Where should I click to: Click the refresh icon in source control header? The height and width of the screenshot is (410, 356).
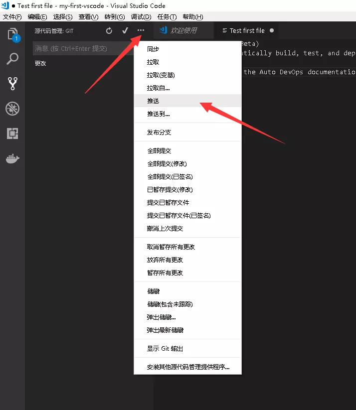pos(109,31)
